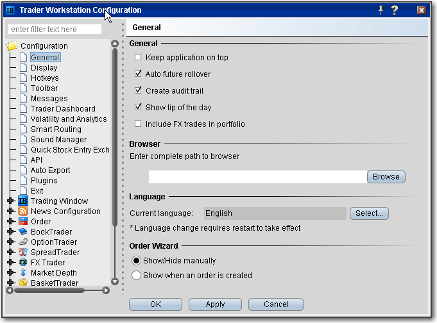Uncheck Auto future rollover
437x323 pixels.
pos(138,74)
